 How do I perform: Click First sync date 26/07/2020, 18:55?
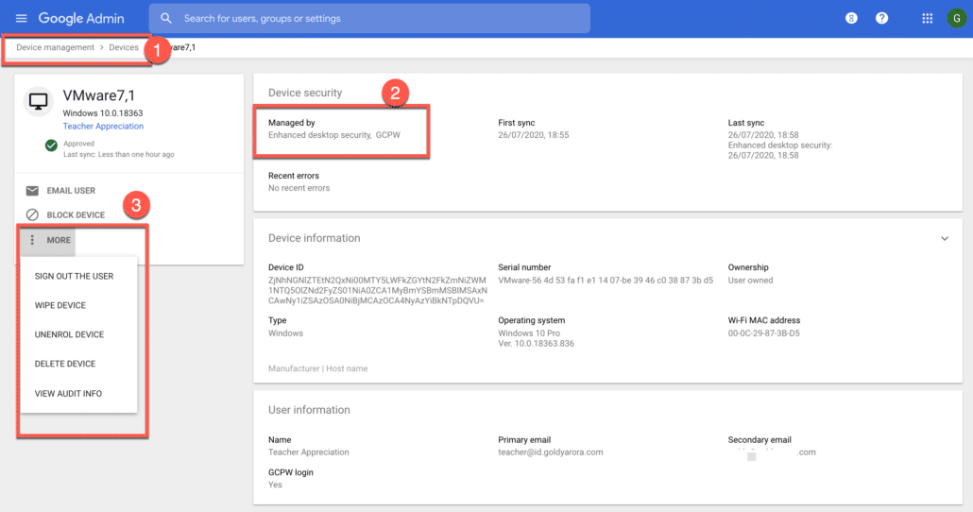pyautogui.click(x=533, y=135)
